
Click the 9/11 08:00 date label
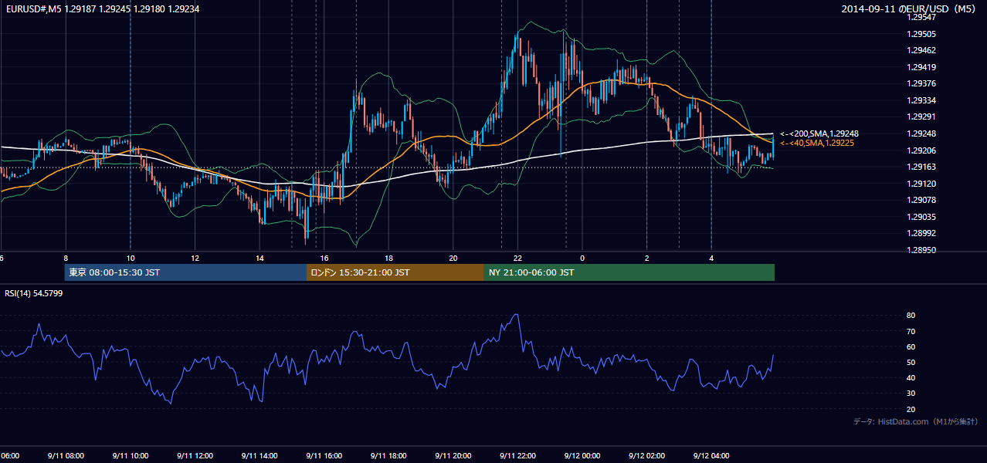(66, 455)
